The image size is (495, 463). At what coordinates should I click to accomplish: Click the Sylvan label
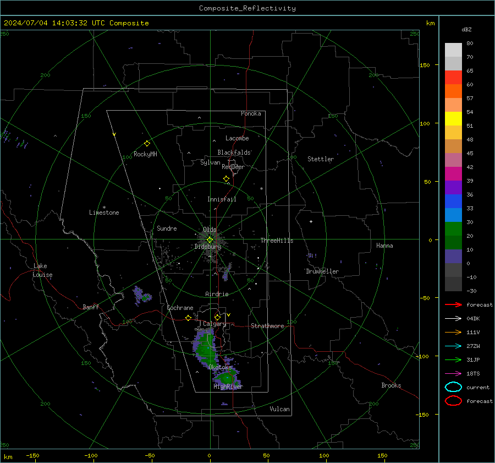(210, 162)
